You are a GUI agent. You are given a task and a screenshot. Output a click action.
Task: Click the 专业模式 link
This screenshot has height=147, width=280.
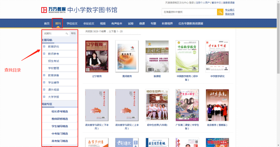[230, 10]
